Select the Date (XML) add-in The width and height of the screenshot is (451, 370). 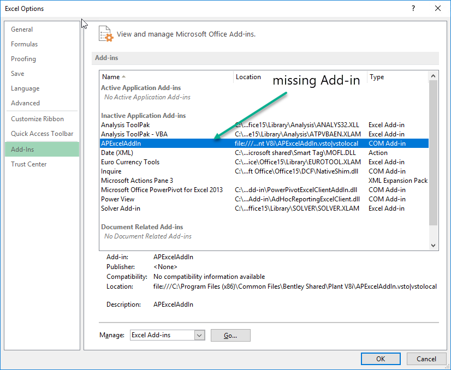click(x=264, y=153)
